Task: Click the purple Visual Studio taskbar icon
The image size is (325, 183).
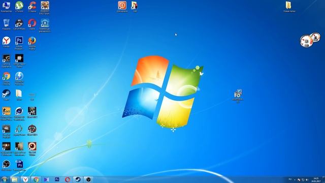Action: click(x=46, y=179)
